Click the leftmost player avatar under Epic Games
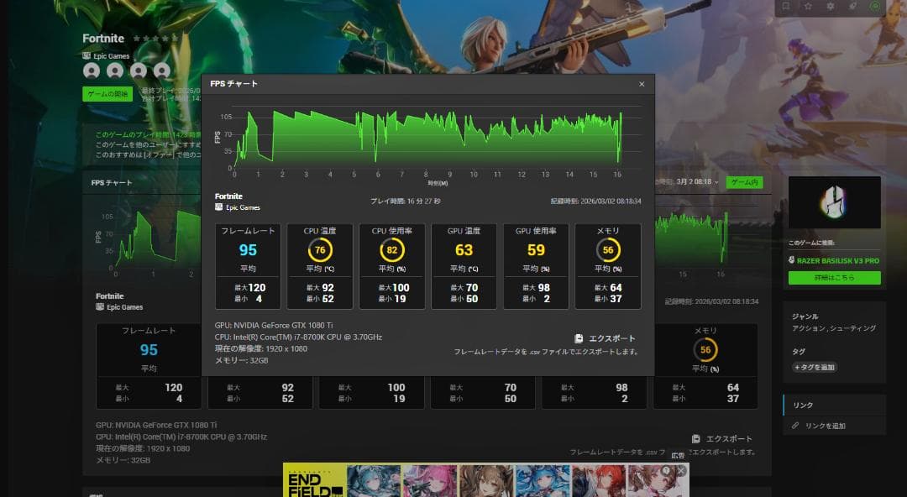Screen dimensions: 907x497 pos(92,71)
